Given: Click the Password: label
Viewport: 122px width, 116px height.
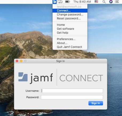Looking at the screenshot, I should [33, 97].
